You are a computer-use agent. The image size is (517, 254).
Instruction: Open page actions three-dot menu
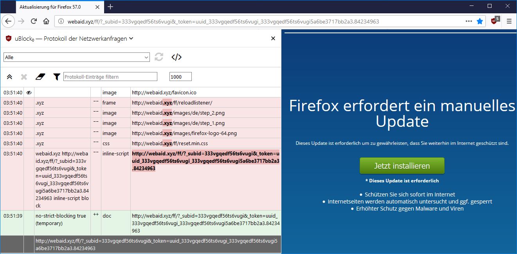(x=469, y=22)
